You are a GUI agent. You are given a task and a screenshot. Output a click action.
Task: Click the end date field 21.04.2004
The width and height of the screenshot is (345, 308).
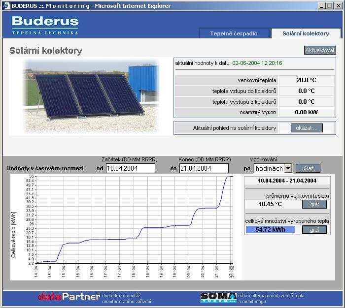pyautogui.click(x=204, y=168)
